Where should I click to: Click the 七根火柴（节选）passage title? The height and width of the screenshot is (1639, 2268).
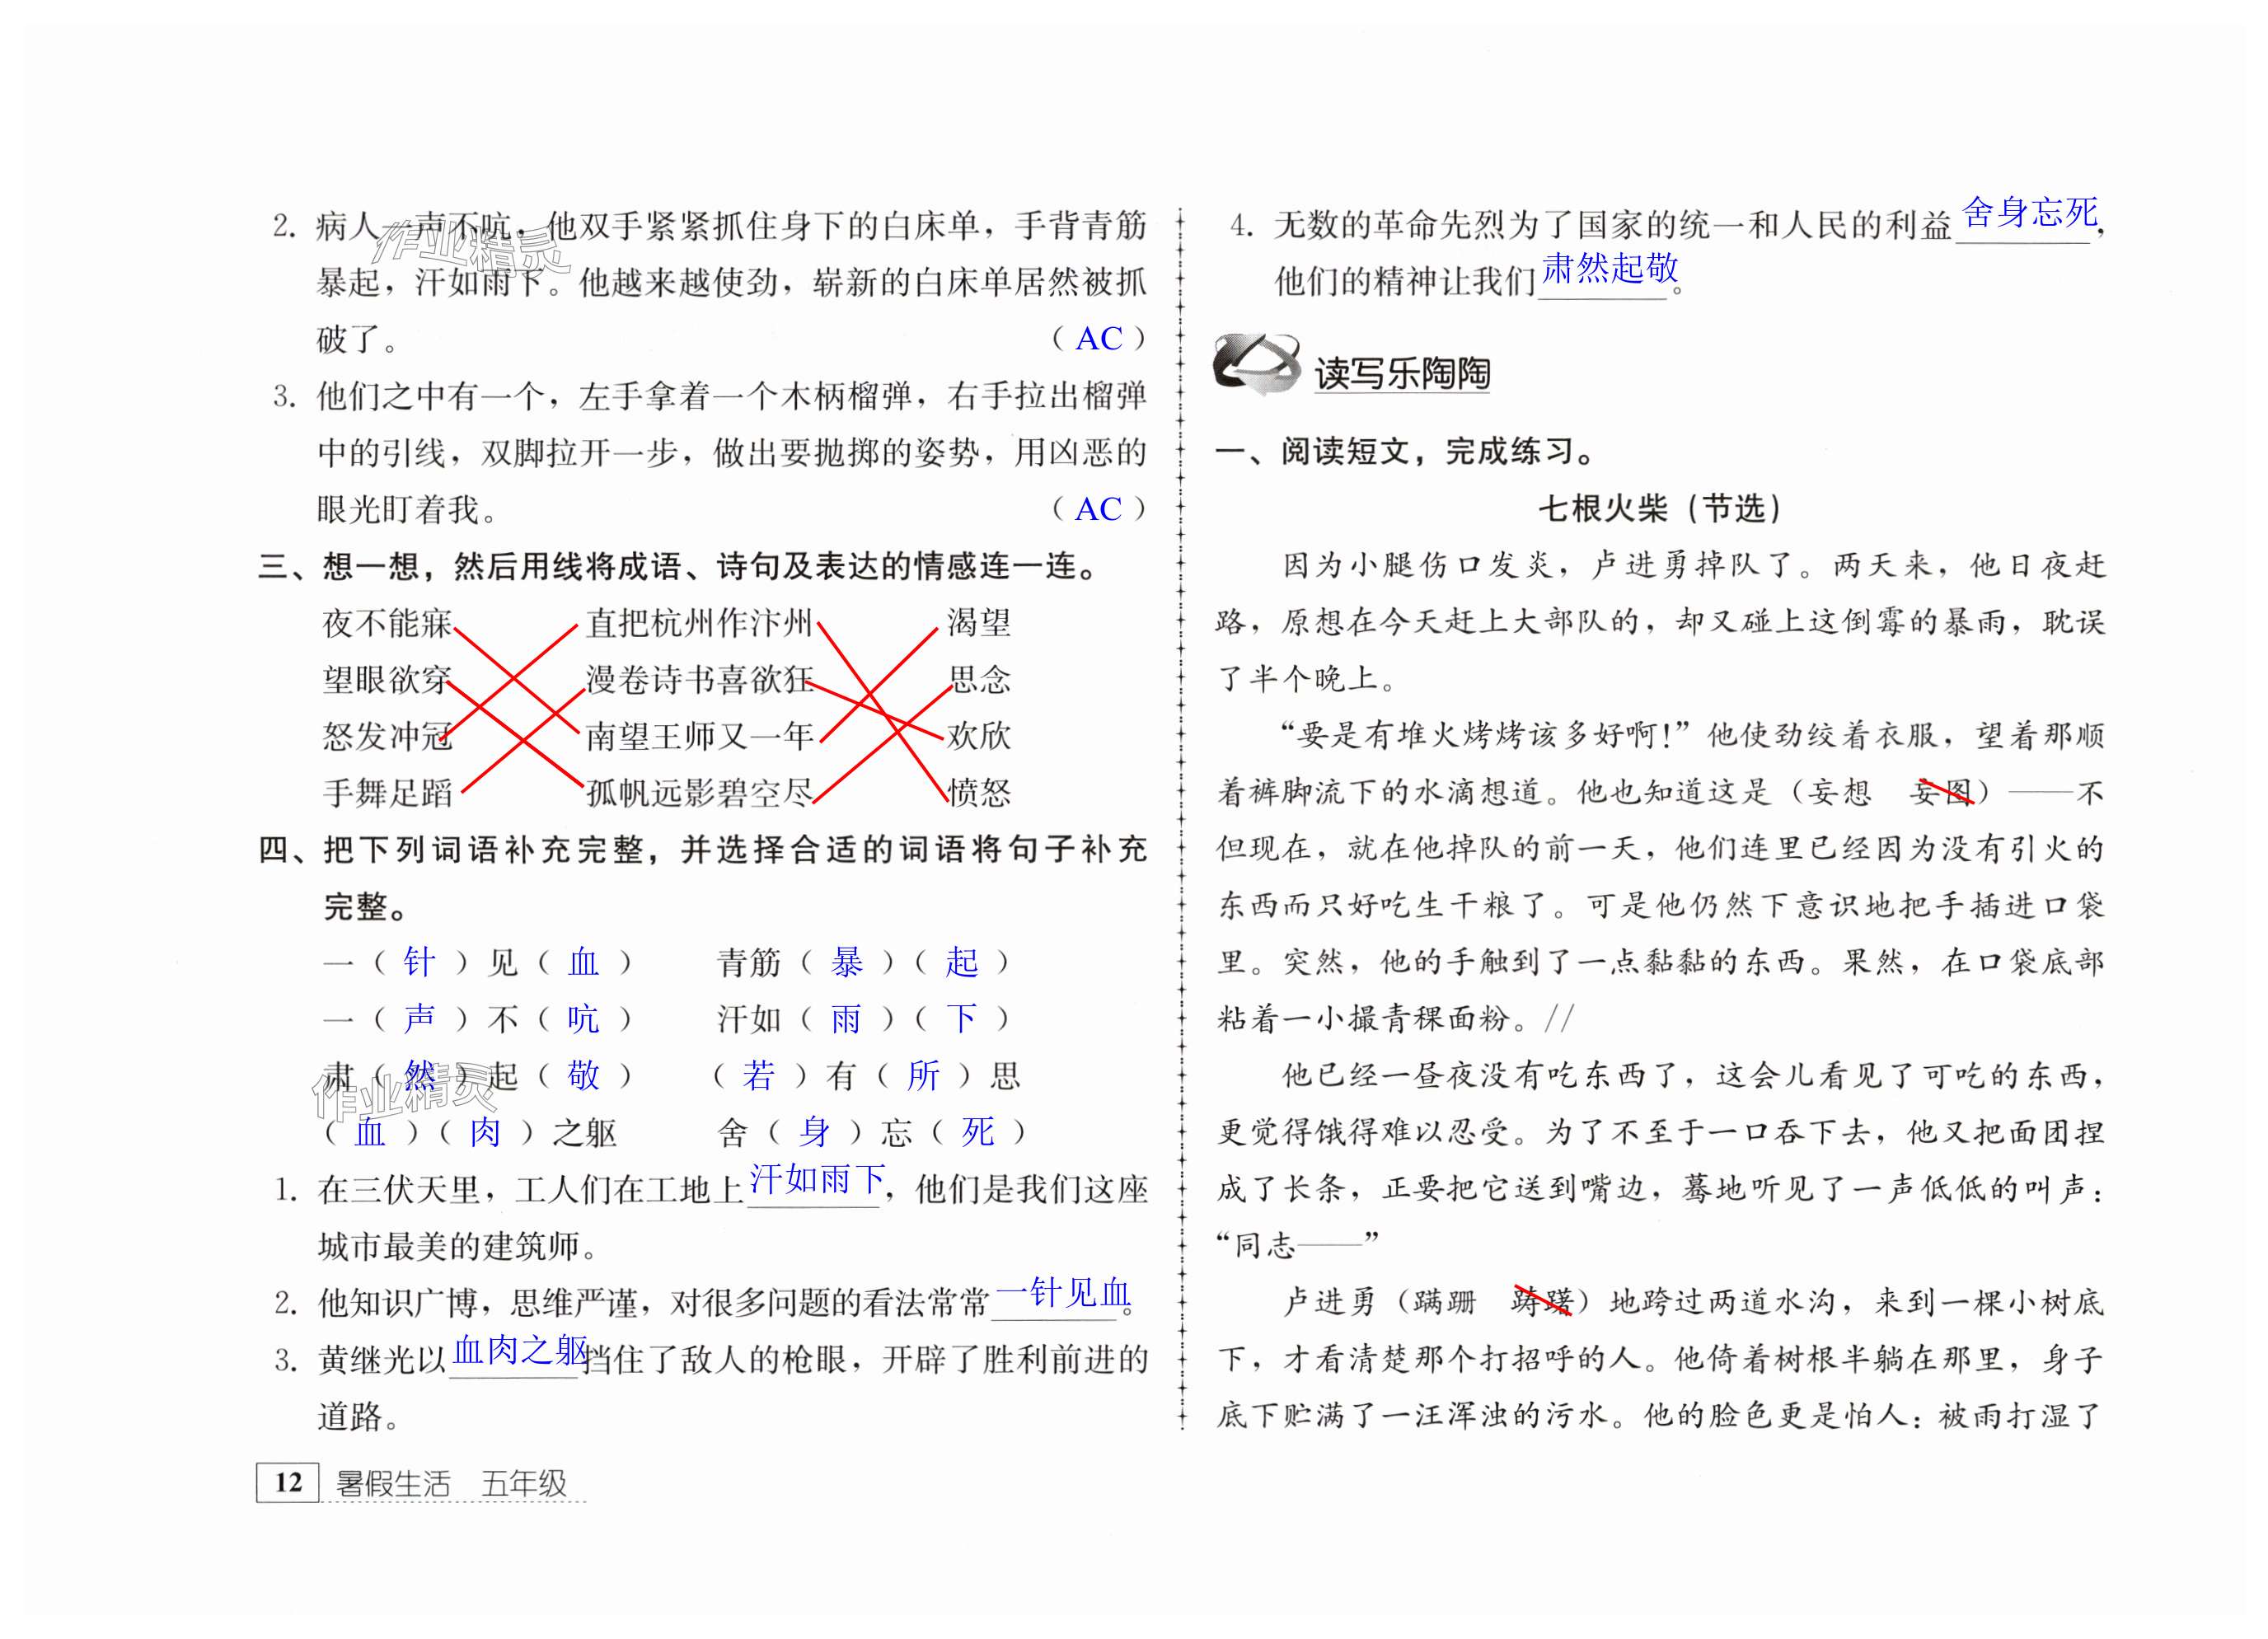(1660, 509)
